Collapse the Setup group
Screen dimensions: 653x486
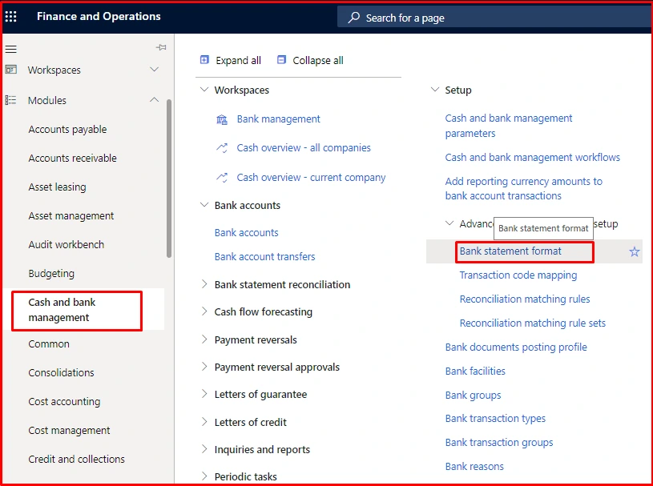click(x=435, y=90)
